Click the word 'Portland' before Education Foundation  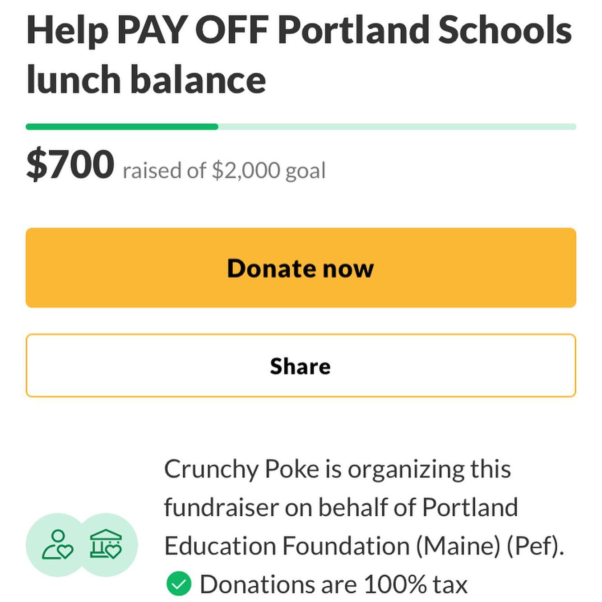(470, 507)
